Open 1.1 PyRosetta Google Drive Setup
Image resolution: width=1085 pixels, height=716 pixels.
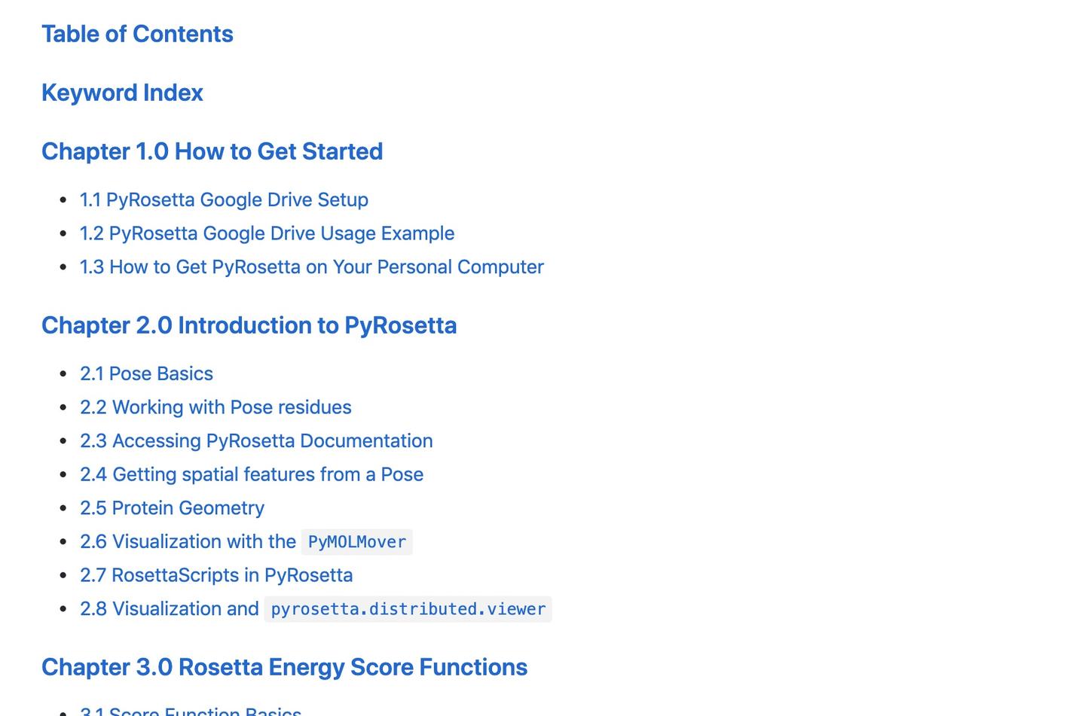(224, 200)
